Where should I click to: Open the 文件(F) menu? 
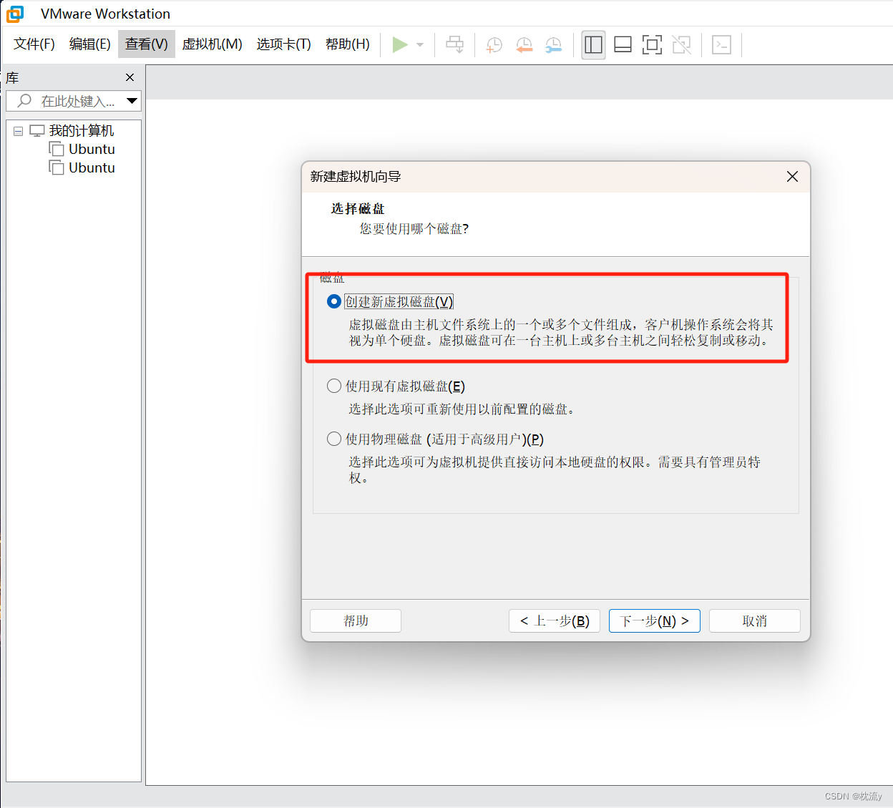34,44
